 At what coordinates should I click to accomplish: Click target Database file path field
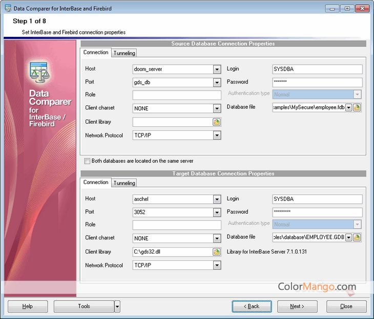(x=309, y=237)
